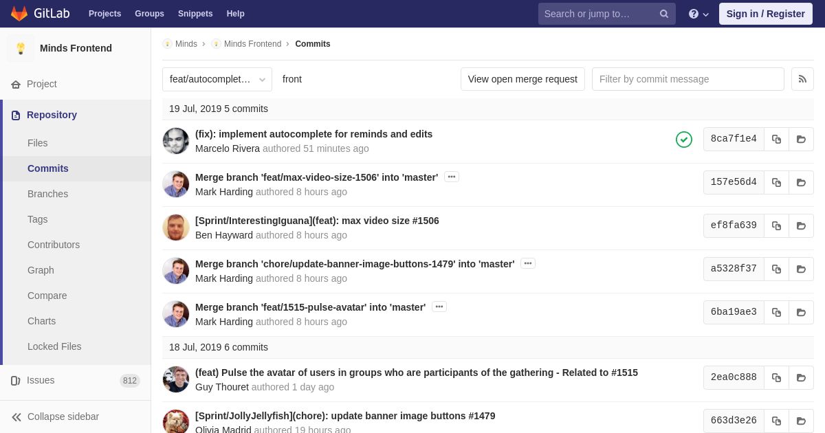Copy commit SHA 8ca7f1e4 to clipboard

[776, 139]
